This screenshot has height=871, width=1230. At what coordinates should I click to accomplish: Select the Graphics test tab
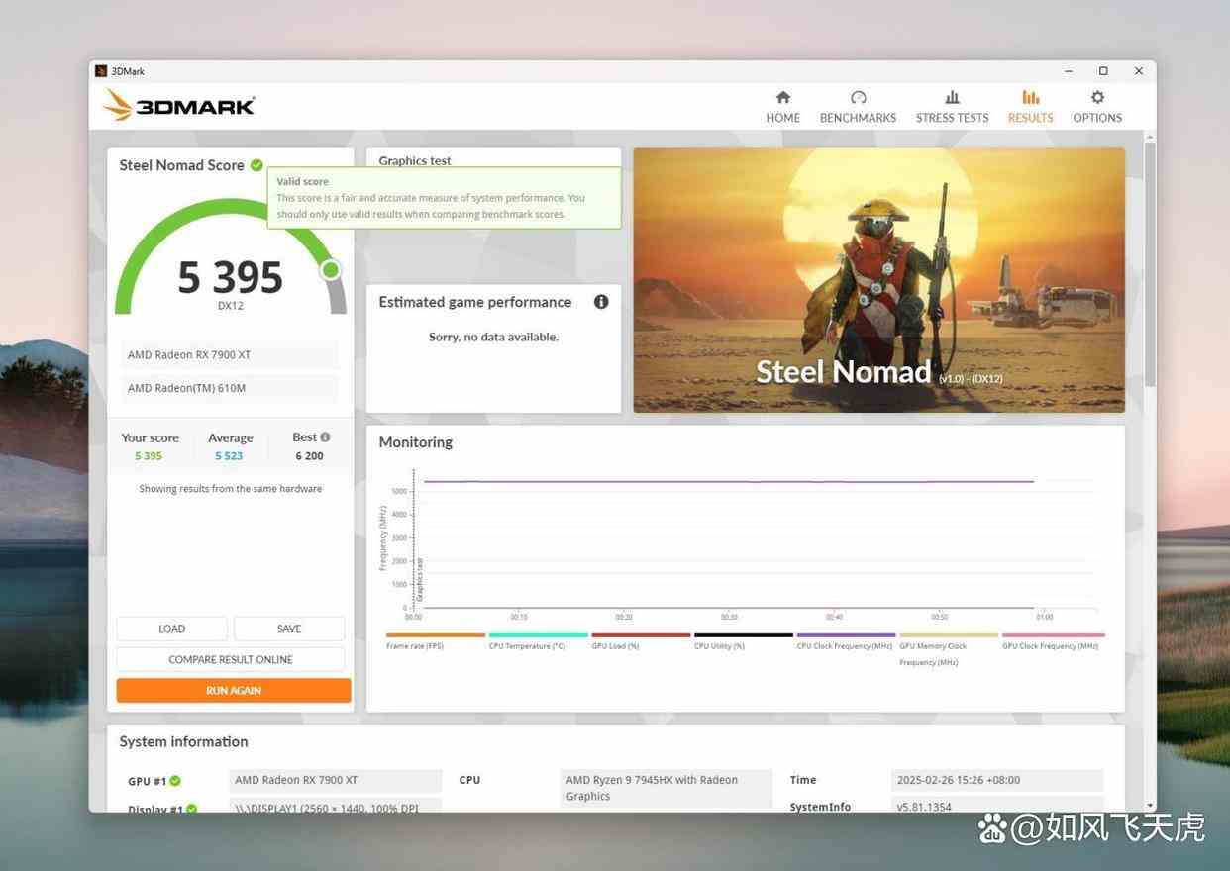[415, 160]
